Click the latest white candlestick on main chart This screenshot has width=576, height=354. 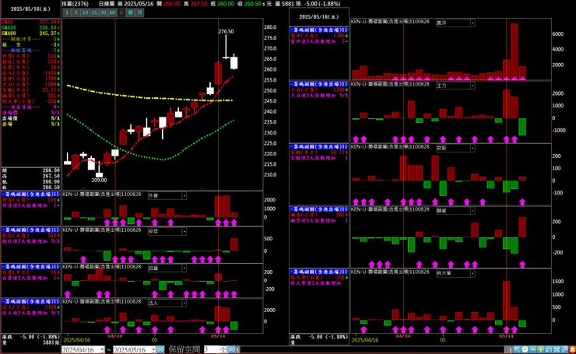[x=234, y=62]
